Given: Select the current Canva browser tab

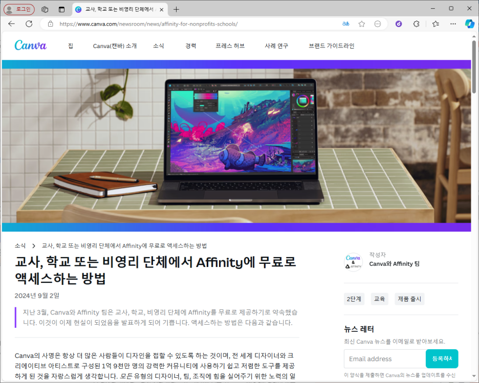Looking at the screenshot, I should pos(119,10).
